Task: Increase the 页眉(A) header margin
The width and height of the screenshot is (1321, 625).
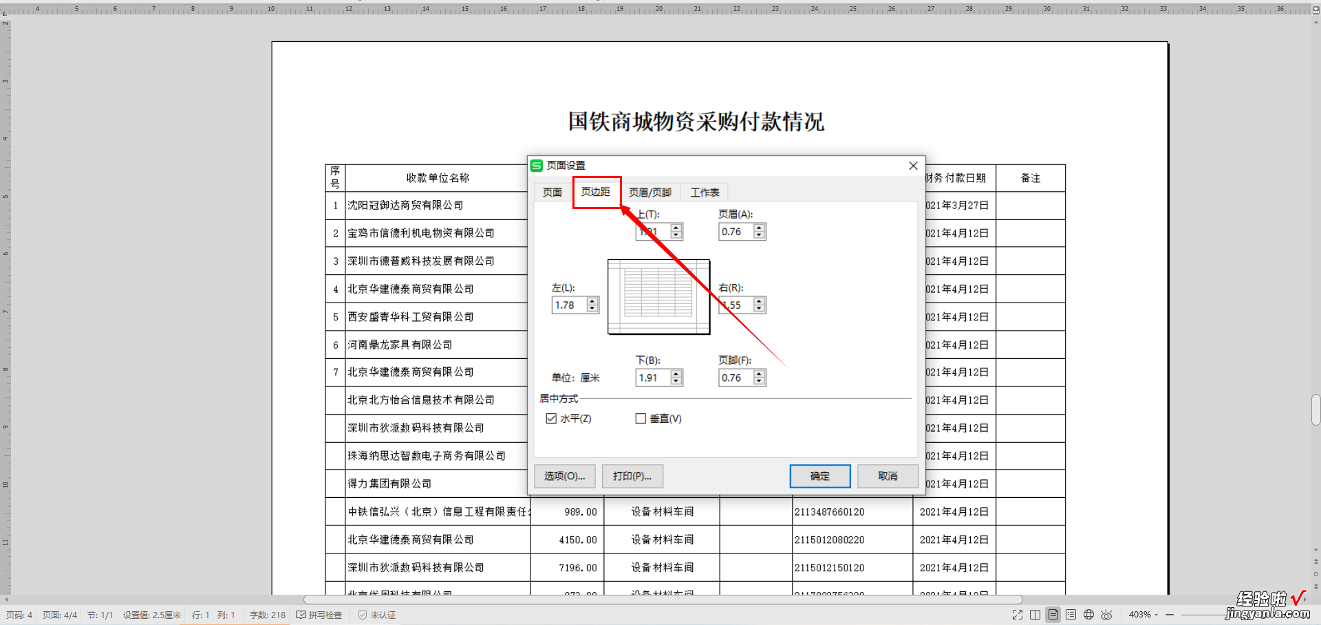Action: click(x=759, y=228)
